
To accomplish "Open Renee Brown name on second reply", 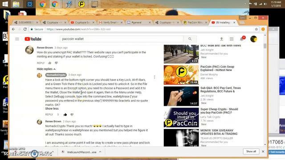I will tap(53, 121).
